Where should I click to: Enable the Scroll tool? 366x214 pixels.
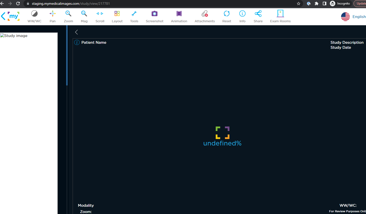(100, 16)
